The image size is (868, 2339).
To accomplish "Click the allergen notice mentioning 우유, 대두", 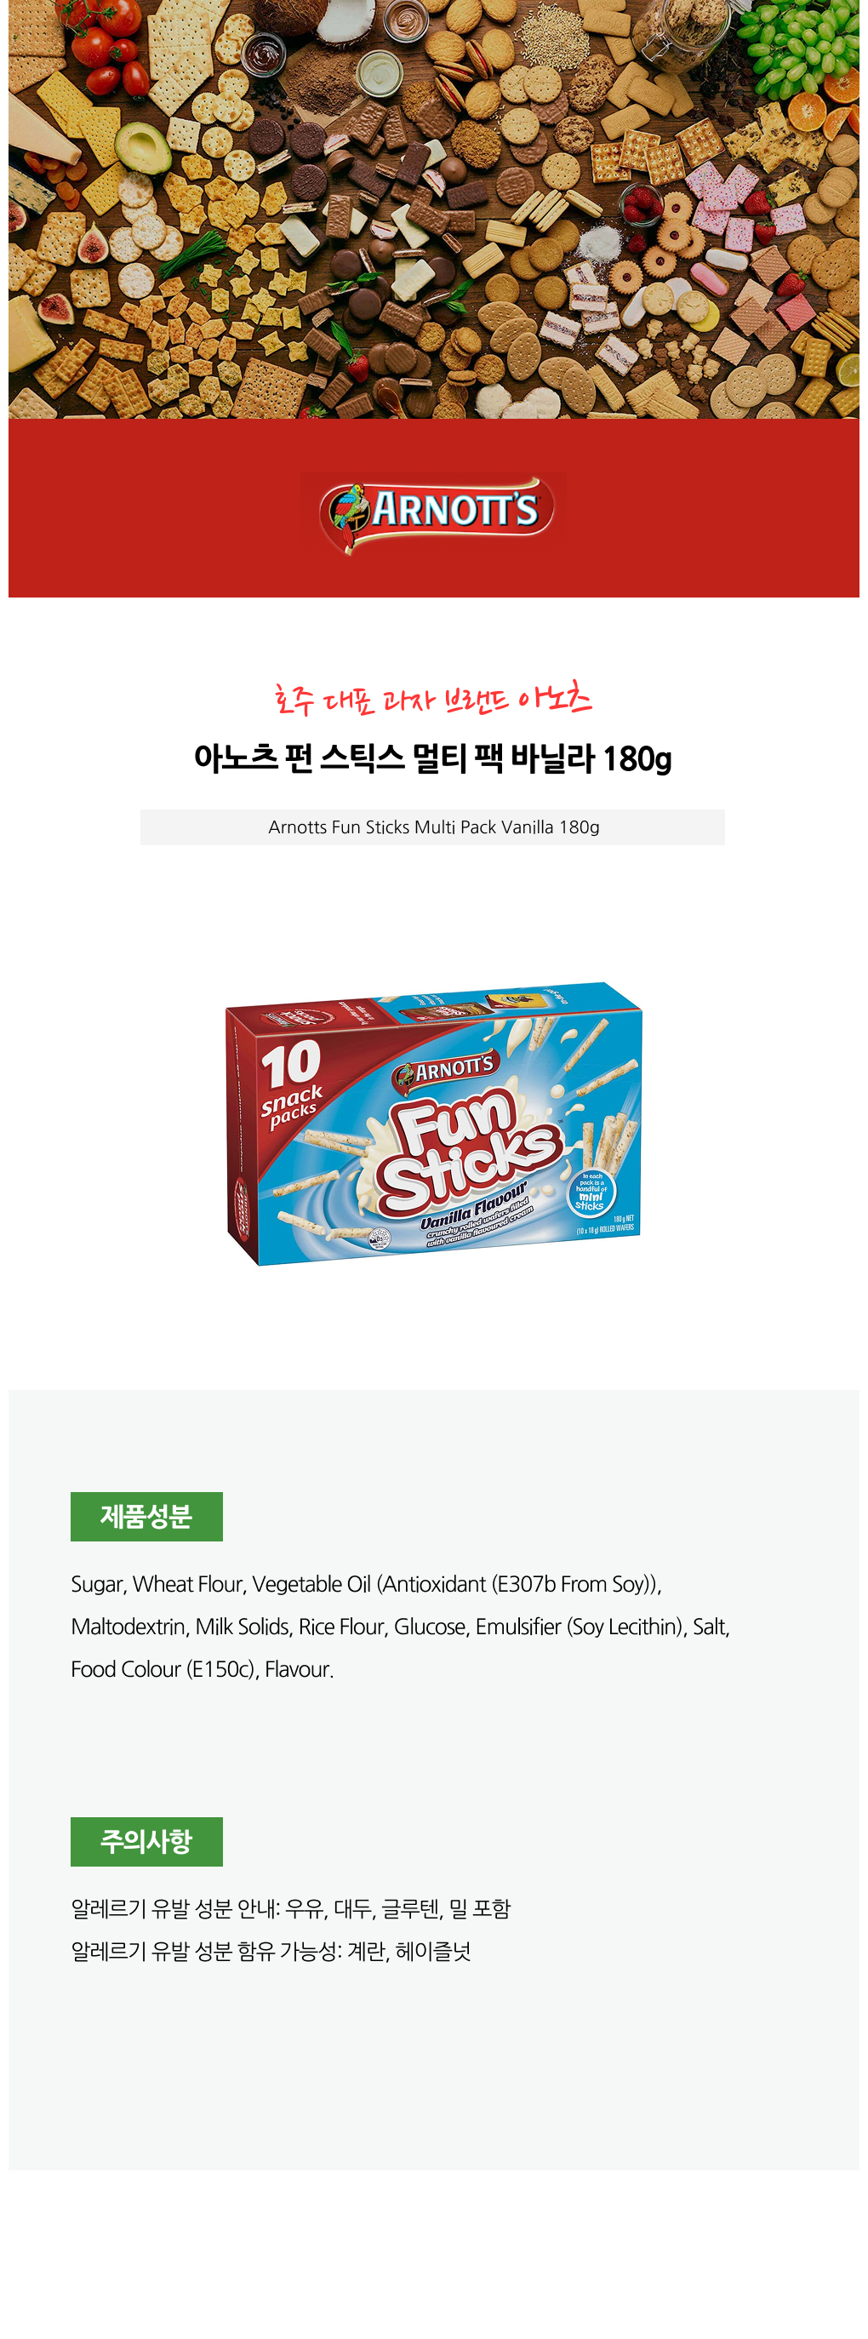I will (290, 1908).
